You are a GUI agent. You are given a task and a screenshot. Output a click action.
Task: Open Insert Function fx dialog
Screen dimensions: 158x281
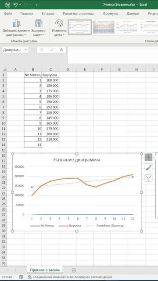(x=61, y=50)
